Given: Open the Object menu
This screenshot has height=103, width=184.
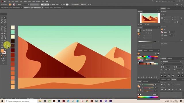Looking at the screenshot, I should pos(17,1).
